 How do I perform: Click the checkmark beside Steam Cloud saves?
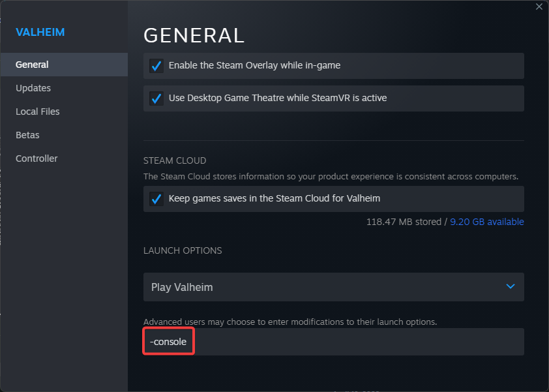(156, 198)
